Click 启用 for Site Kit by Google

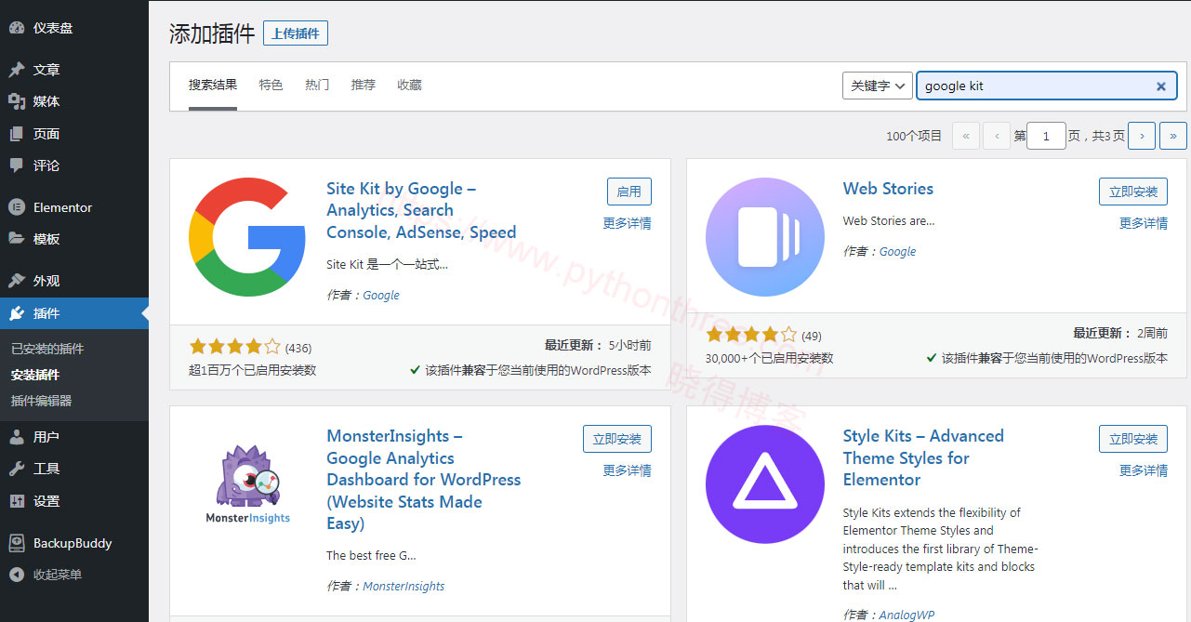629,192
